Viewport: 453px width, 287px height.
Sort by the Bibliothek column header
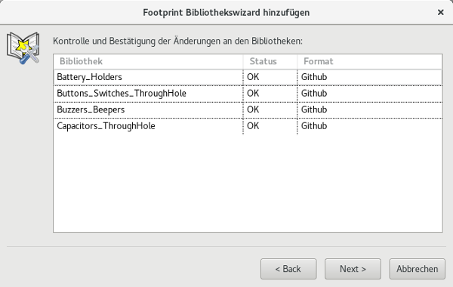tap(148, 61)
